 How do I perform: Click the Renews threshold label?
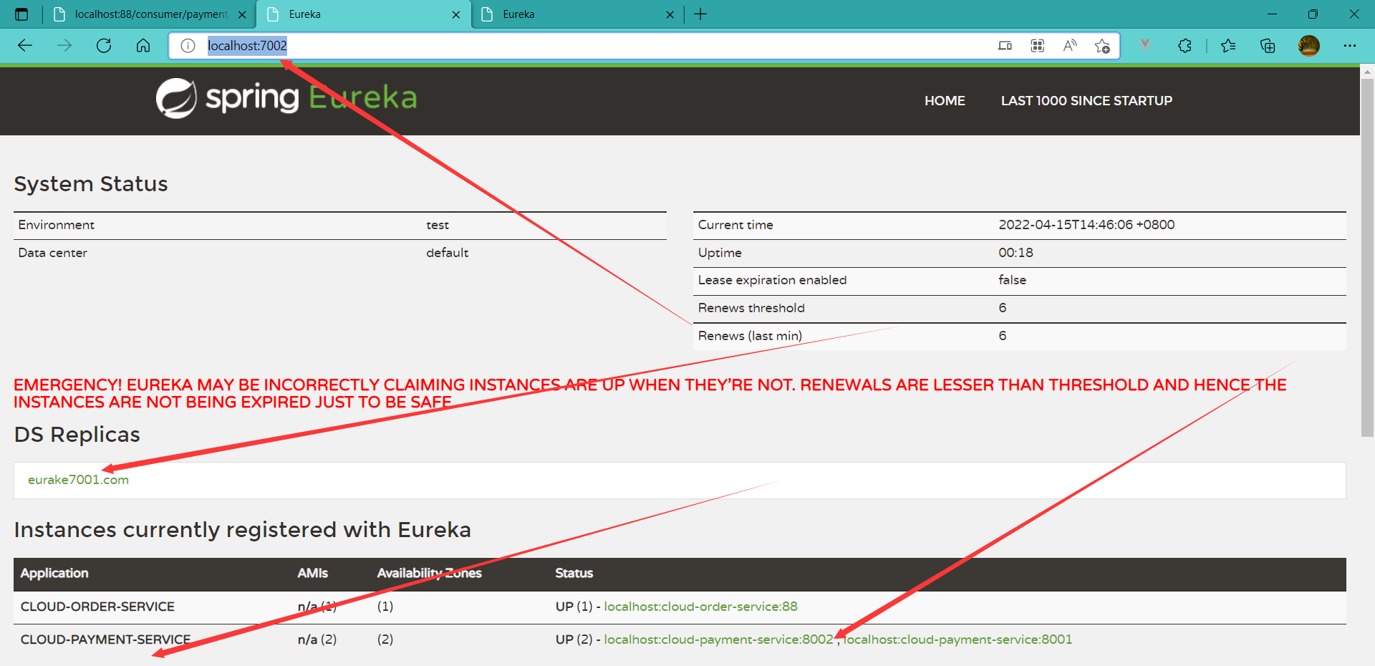point(751,308)
